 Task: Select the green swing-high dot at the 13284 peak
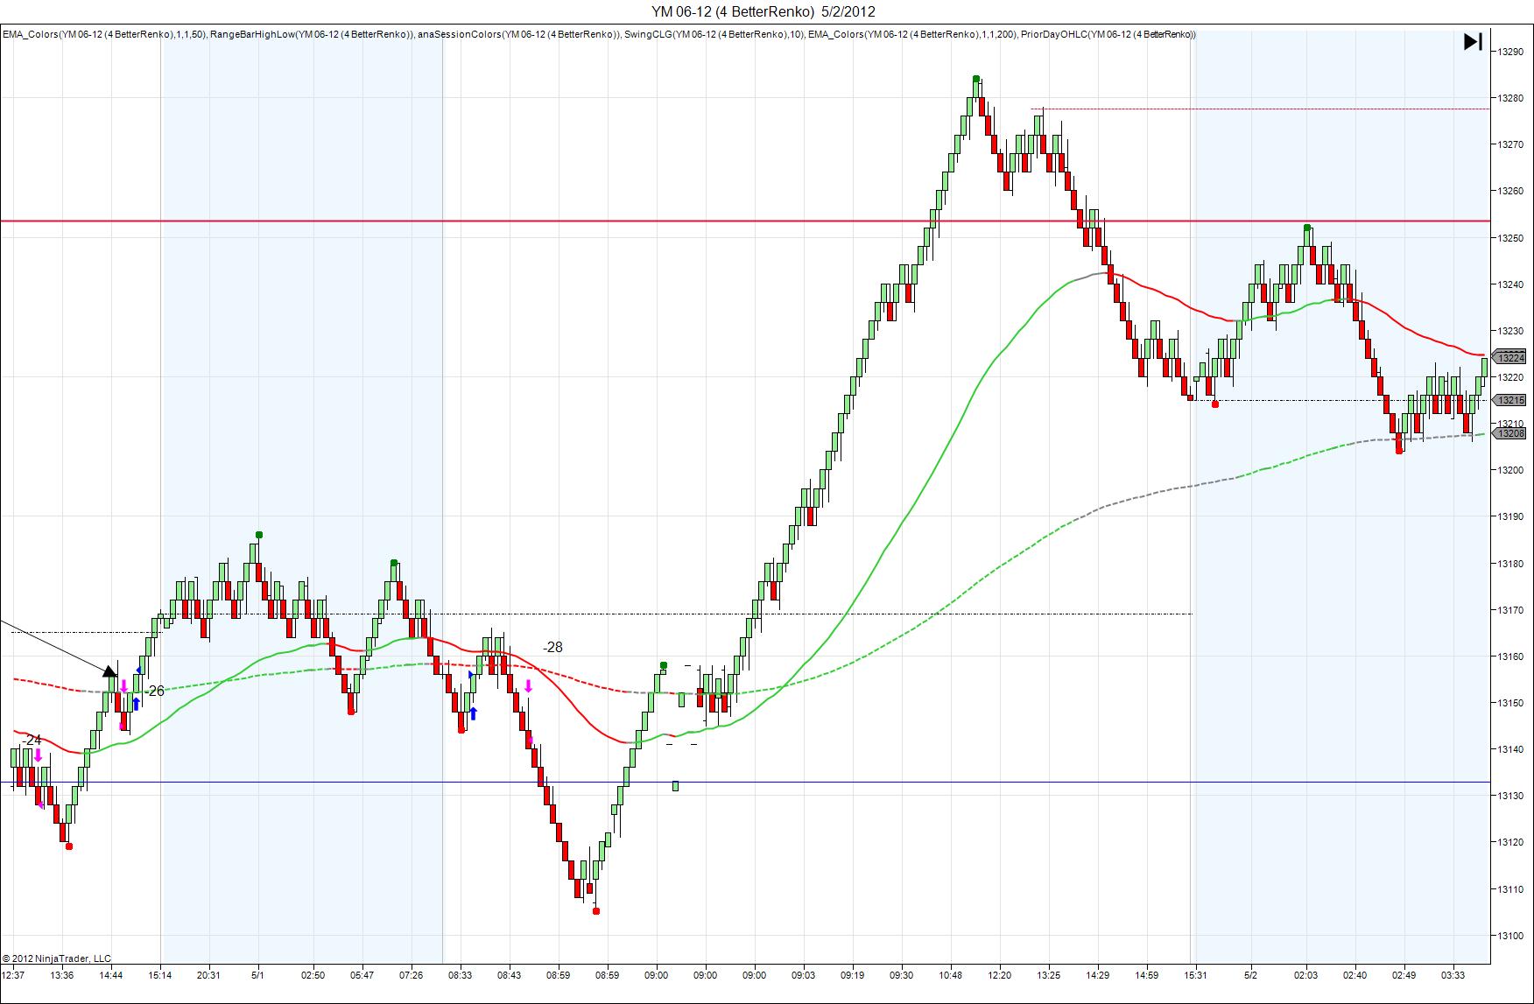click(x=976, y=79)
